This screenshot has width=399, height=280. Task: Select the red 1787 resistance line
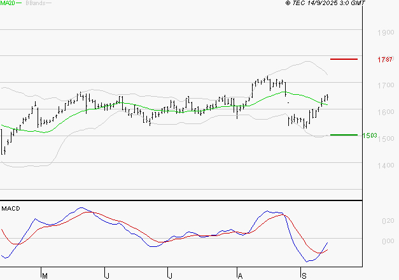point(344,59)
